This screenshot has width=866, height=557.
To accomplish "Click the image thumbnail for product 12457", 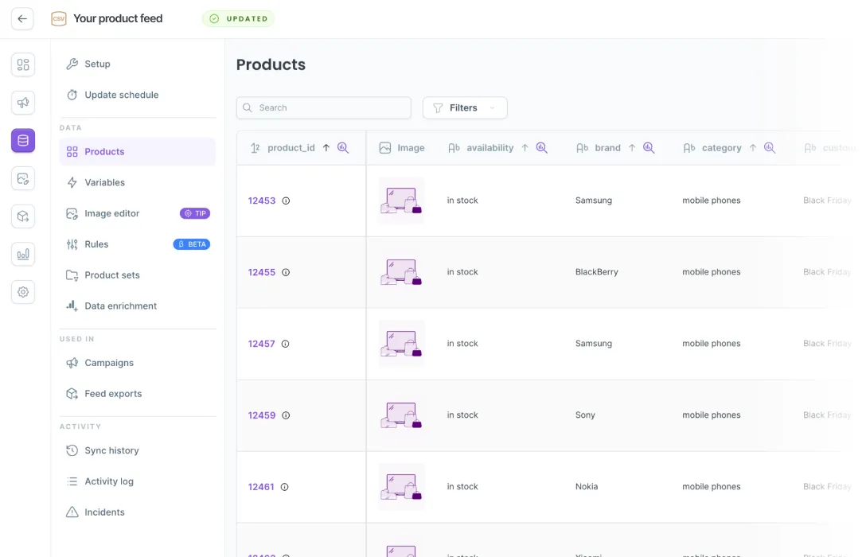I will tap(401, 344).
